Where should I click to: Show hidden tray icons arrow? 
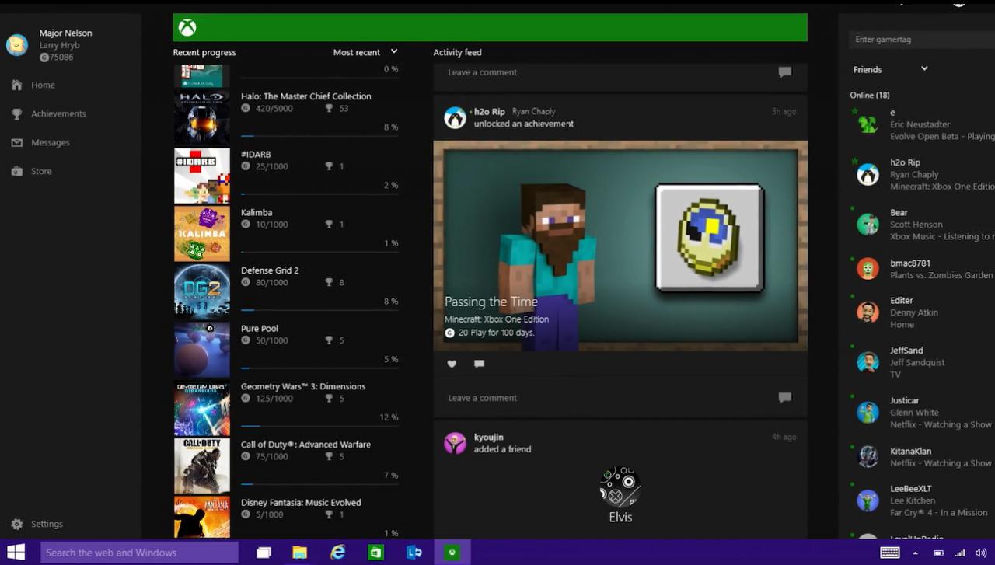point(915,553)
